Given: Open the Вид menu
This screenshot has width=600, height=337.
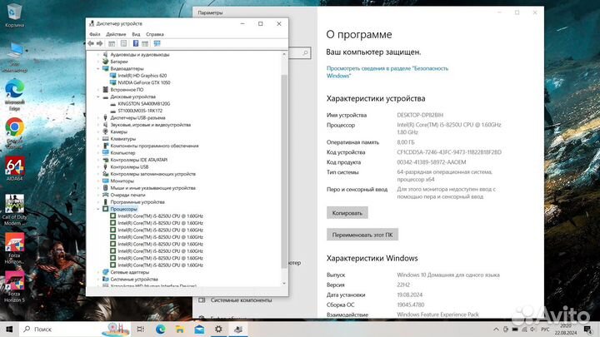Looking at the screenshot, I should click(136, 34).
